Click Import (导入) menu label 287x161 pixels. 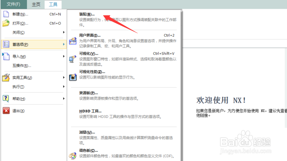pos(19,57)
